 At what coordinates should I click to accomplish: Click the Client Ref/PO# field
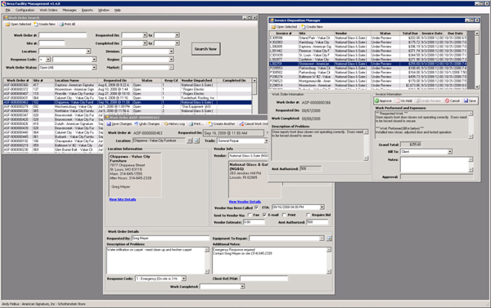[264, 279]
